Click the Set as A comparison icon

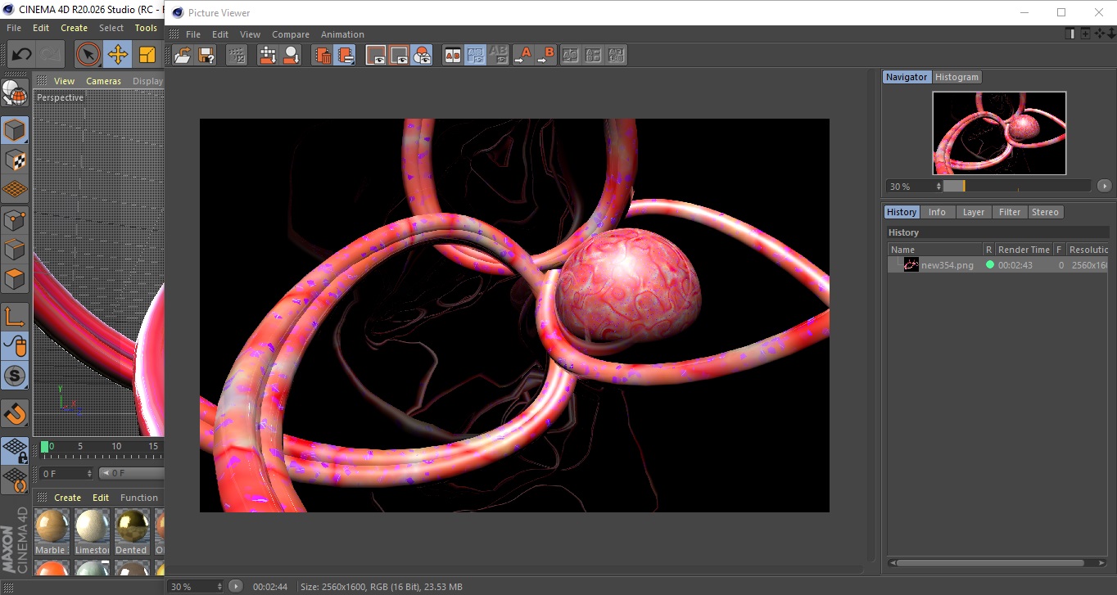click(x=522, y=56)
